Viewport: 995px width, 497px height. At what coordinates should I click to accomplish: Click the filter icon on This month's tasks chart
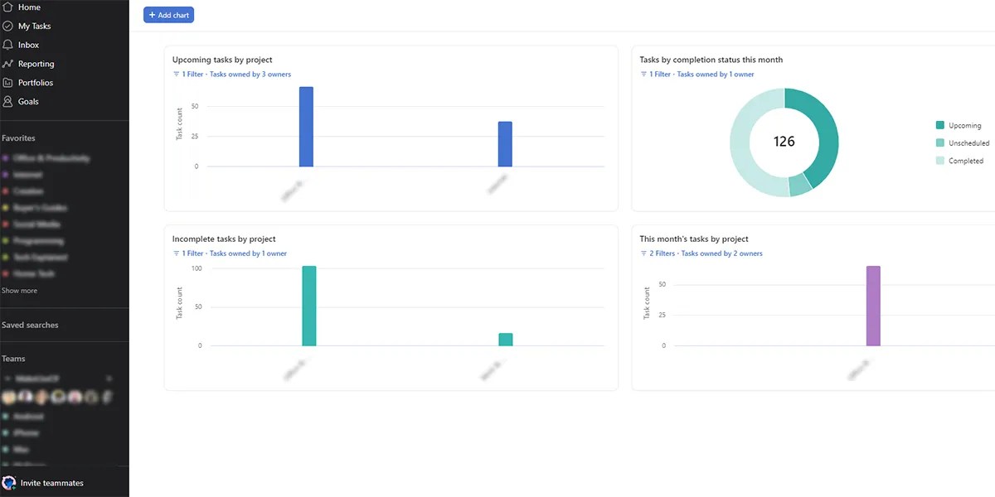click(645, 253)
